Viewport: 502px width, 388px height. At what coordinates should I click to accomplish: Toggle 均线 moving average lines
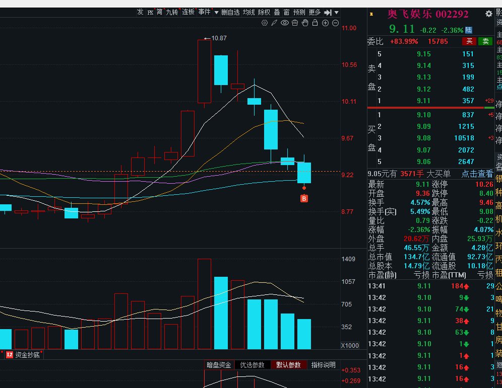pos(249,12)
